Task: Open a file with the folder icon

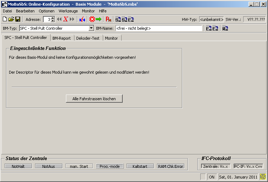Action: point(11,19)
